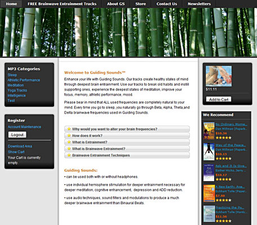Open Yoga Tracks category

tap(17, 91)
